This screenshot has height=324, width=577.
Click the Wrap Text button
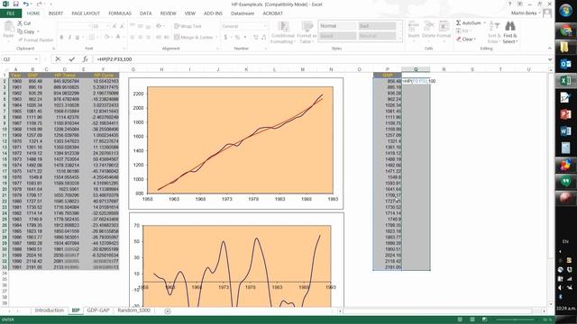coord(188,26)
